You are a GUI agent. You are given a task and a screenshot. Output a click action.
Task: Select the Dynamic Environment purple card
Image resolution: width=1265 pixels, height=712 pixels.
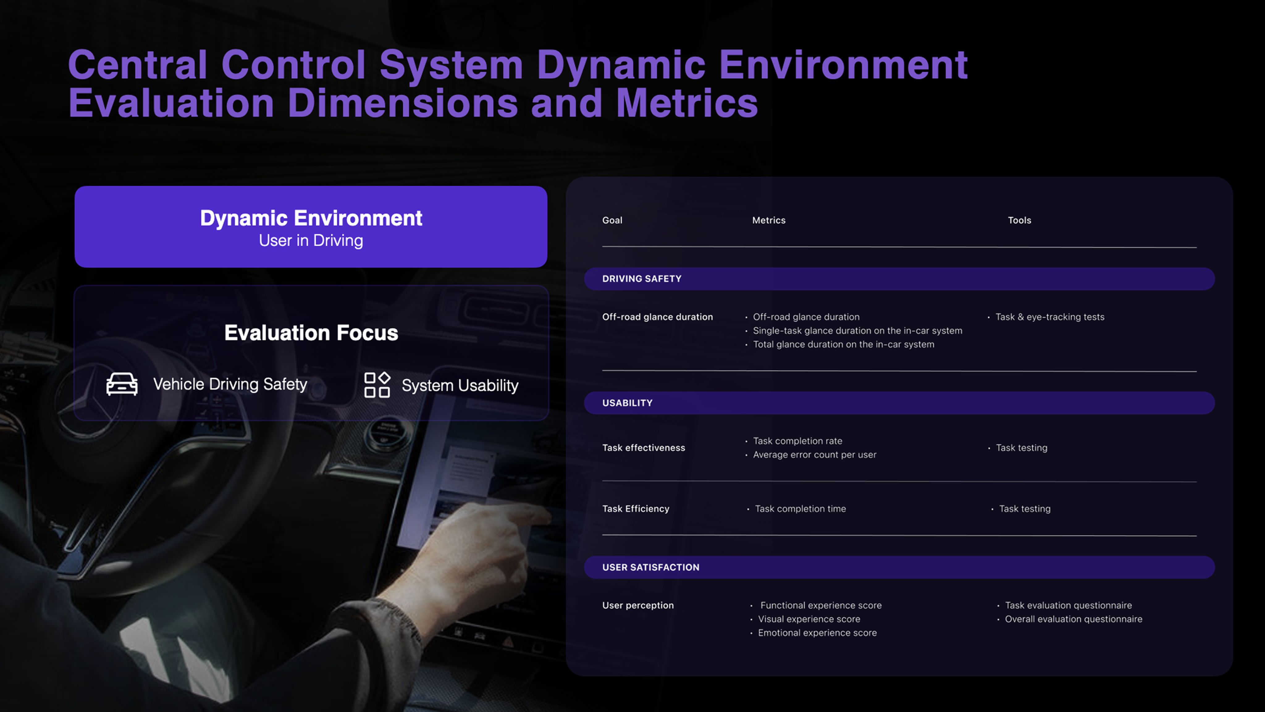coord(310,227)
